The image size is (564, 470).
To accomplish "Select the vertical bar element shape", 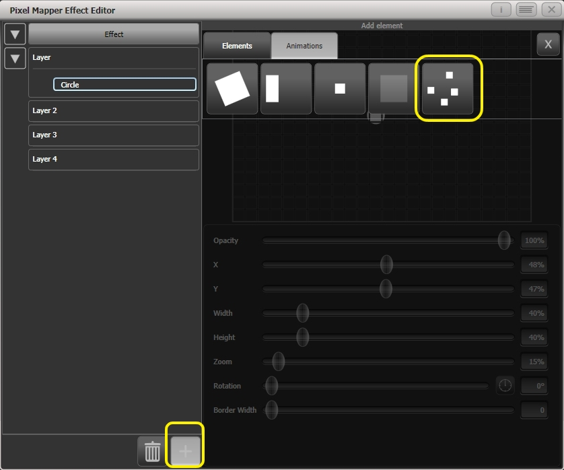I will 286,88.
